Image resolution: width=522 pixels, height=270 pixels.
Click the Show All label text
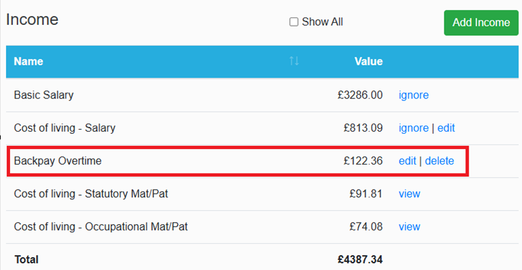click(x=322, y=22)
